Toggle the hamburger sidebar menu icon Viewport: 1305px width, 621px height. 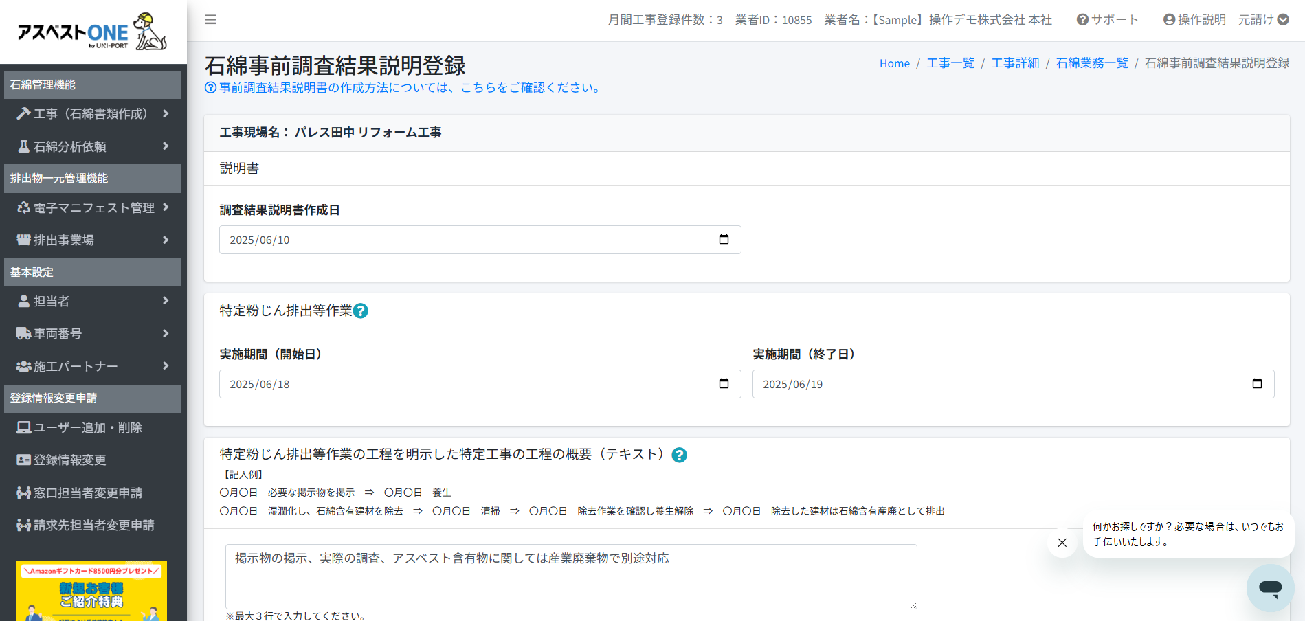pyautogui.click(x=210, y=20)
